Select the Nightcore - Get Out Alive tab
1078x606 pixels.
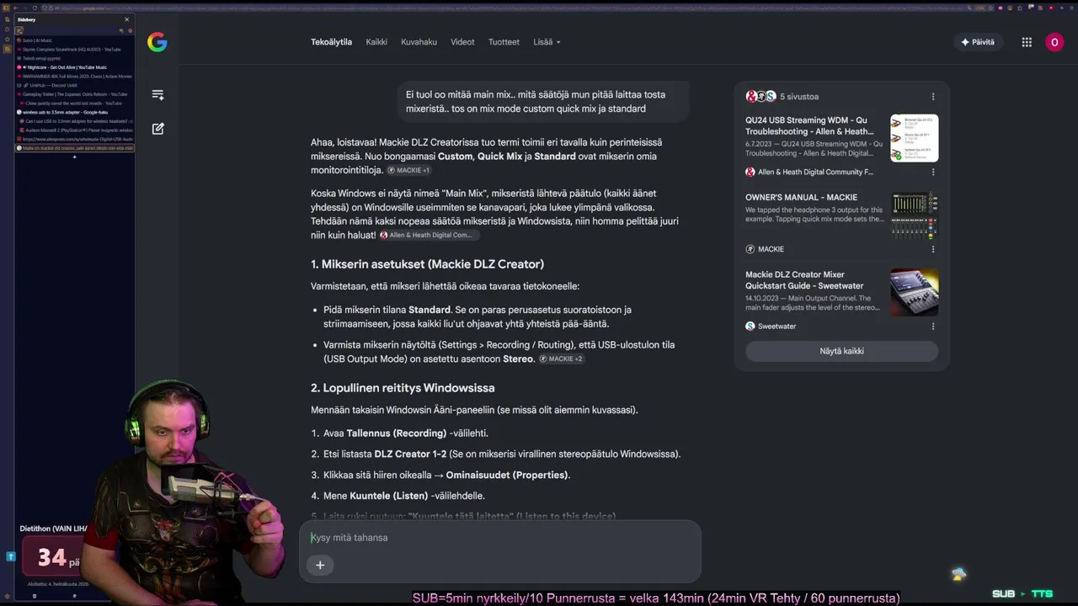point(74,67)
